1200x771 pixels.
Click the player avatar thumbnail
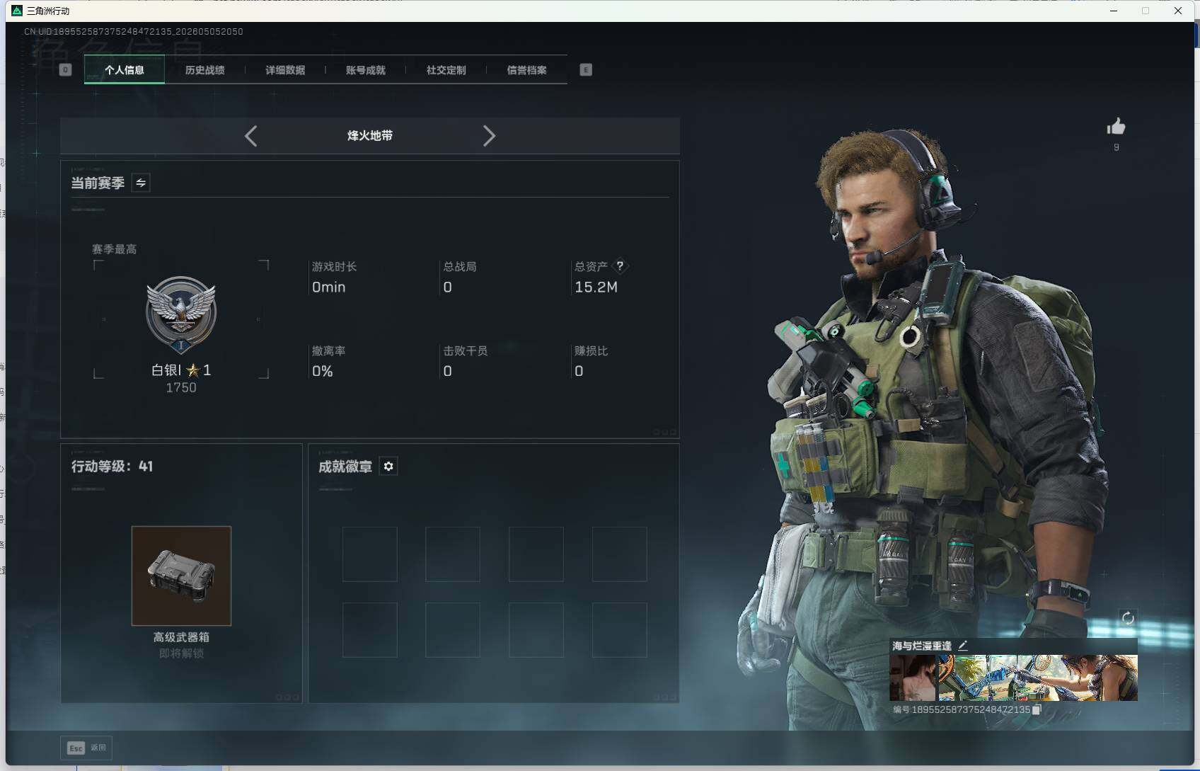point(913,678)
